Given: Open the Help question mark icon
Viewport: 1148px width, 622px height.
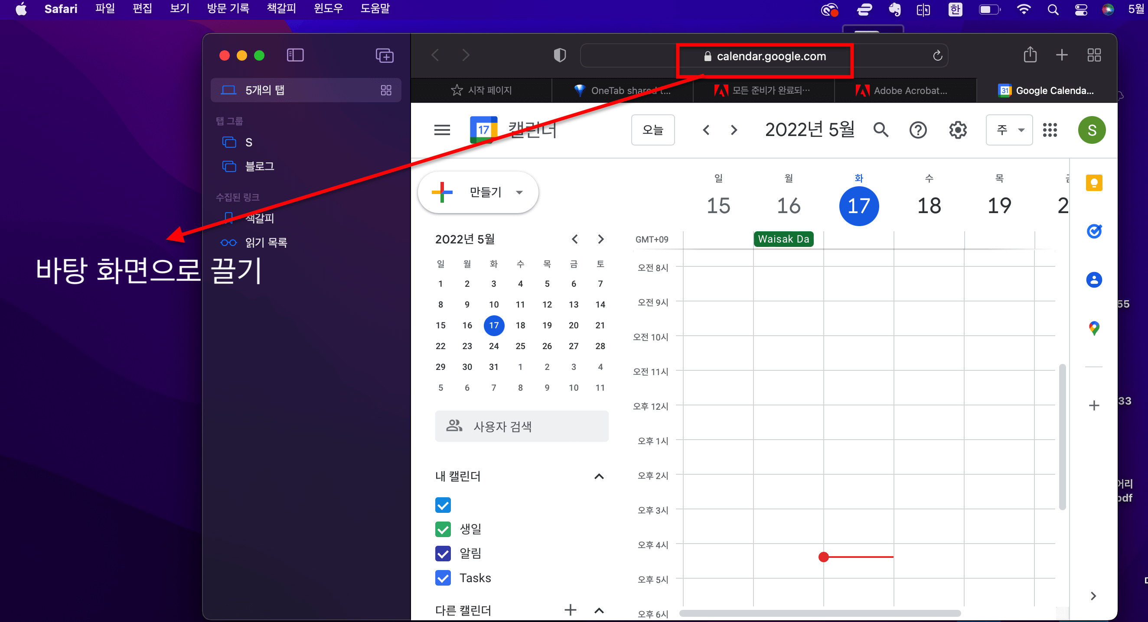Looking at the screenshot, I should tap(918, 130).
